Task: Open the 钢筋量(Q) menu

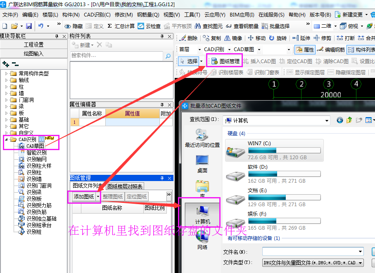Action: coord(148,14)
